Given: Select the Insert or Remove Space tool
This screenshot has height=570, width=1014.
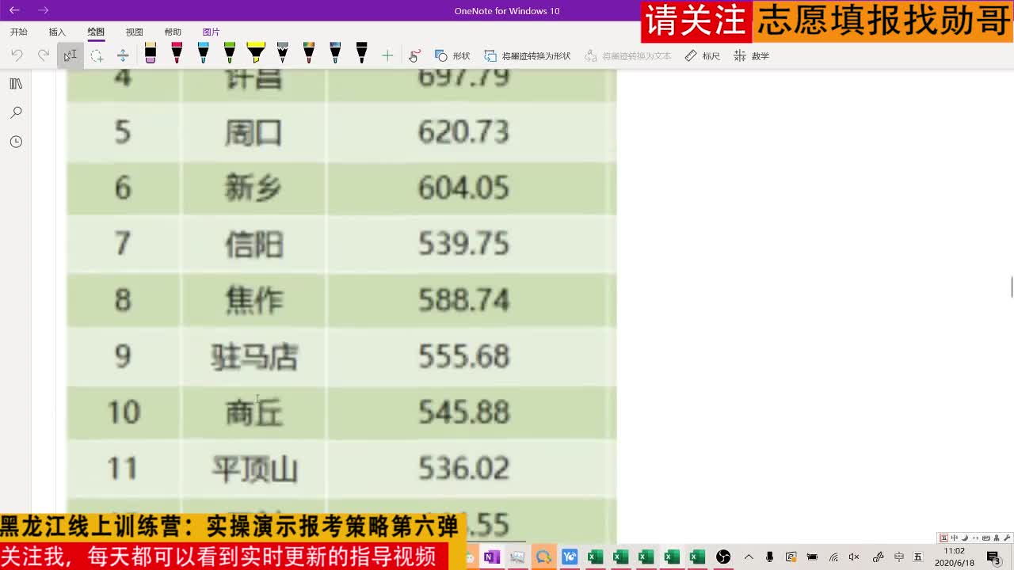Looking at the screenshot, I should [x=123, y=55].
